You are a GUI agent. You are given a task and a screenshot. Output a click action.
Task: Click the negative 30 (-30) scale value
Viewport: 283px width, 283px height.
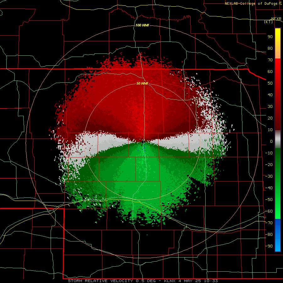pyautogui.click(x=269, y=176)
